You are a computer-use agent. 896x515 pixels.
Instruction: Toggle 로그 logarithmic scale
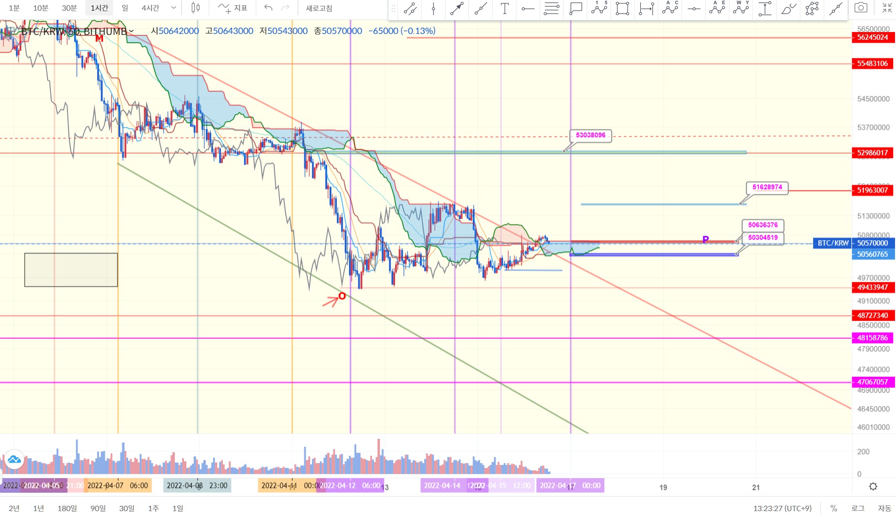(858, 508)
